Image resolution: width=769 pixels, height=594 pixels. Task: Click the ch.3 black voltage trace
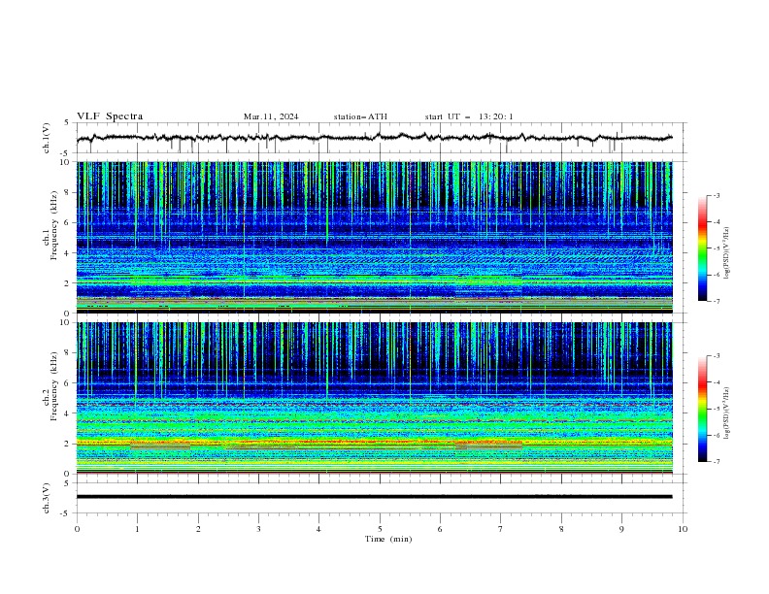click(x=375, y=497)
